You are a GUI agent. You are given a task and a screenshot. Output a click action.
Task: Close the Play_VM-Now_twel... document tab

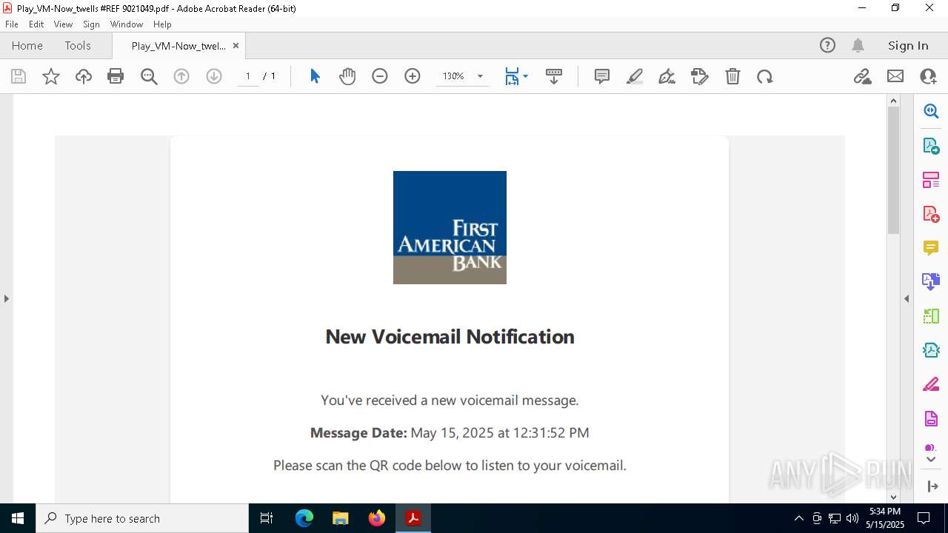pyautogui.click(x=236, y=45)
